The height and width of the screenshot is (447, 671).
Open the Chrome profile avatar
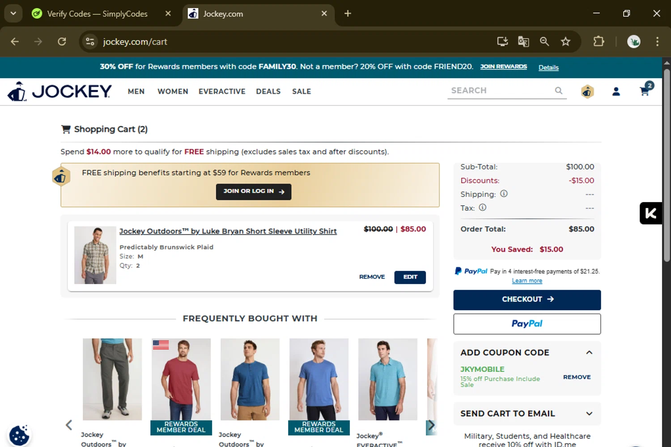(x=633, y=42)
